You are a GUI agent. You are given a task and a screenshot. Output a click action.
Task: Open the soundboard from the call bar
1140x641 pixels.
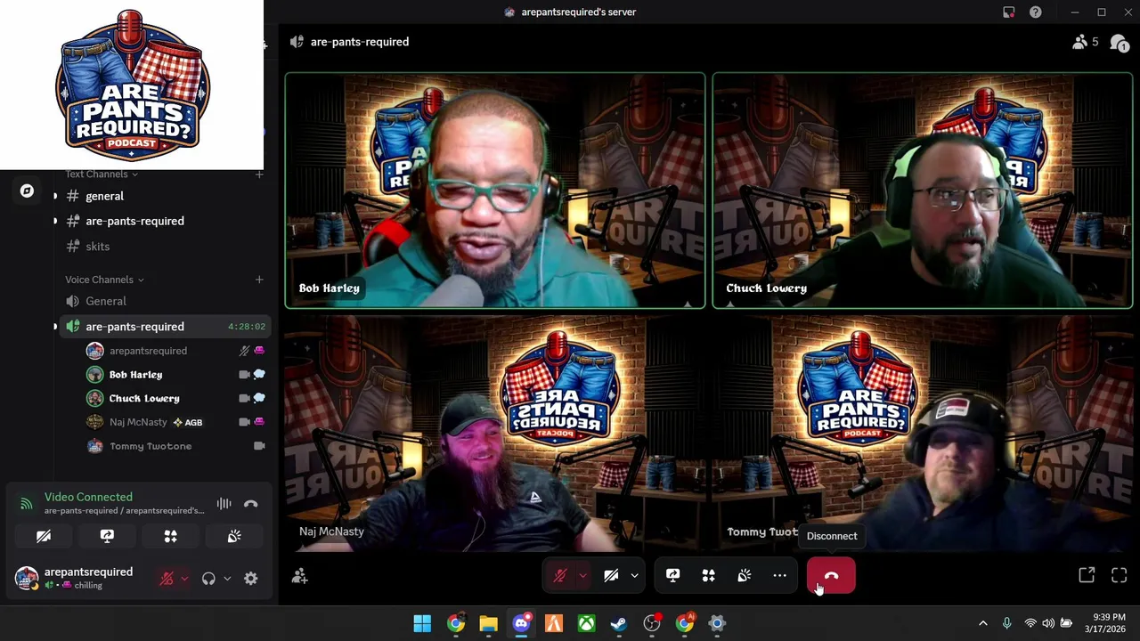point(744,576)
